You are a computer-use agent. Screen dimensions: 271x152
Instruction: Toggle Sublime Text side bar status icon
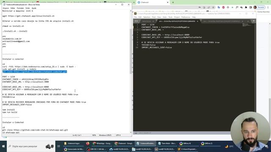coord(136,133)
